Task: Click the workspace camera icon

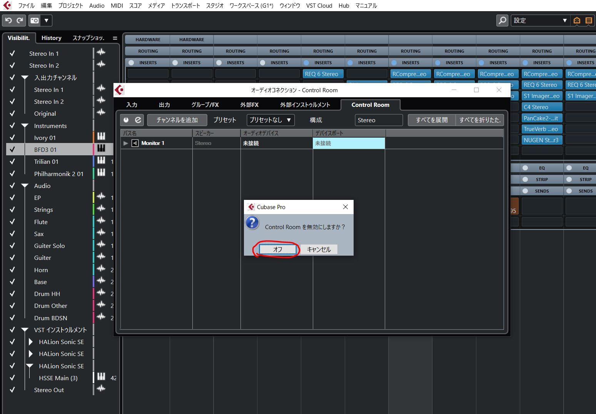Action: [x=35, y=20]
